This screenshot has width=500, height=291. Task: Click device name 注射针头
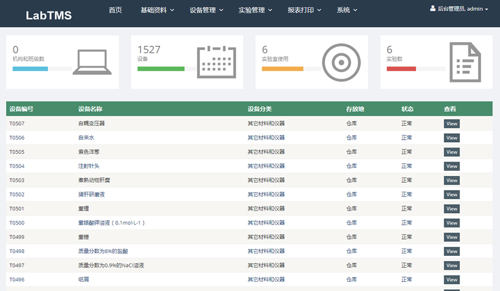pyautogui.click(x=89, y=166)
